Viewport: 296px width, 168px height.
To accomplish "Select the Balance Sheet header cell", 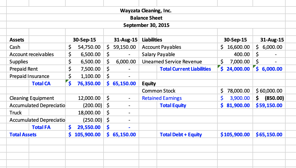I will coord(146,18).
